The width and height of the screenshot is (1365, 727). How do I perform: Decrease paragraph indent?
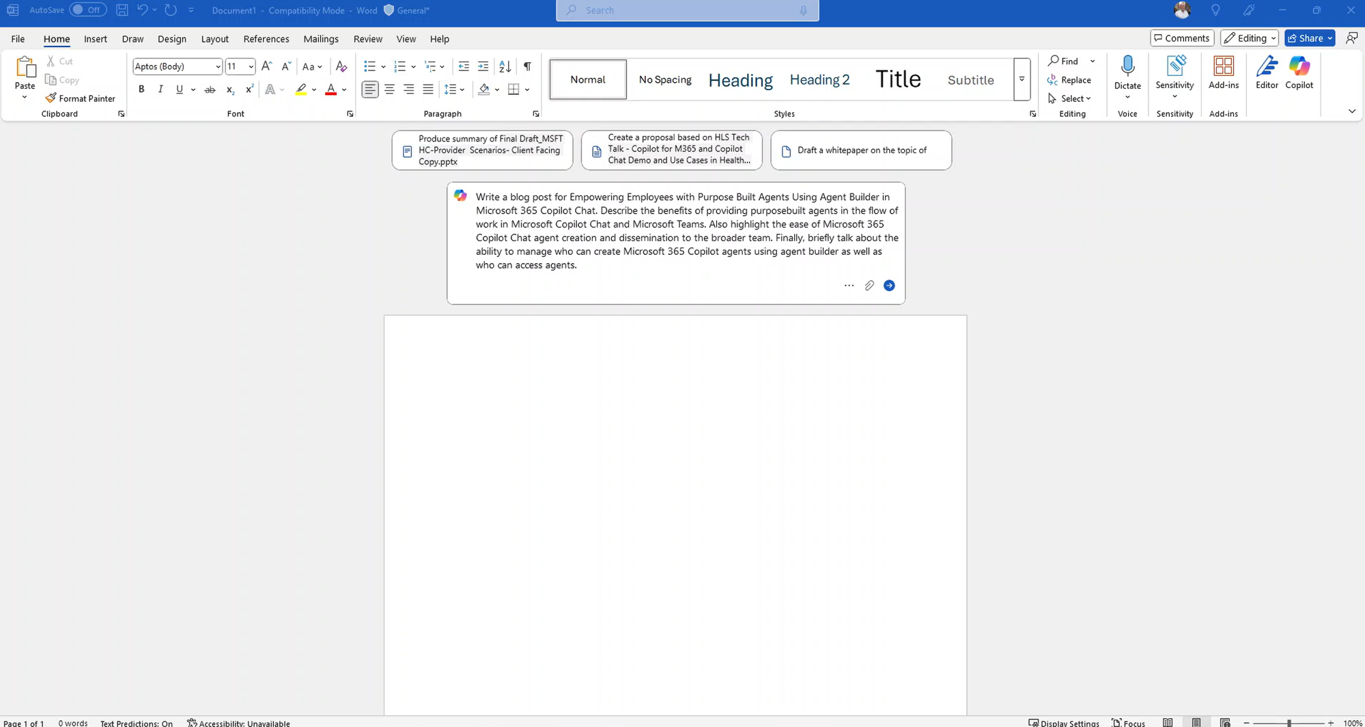pos(464,66)
